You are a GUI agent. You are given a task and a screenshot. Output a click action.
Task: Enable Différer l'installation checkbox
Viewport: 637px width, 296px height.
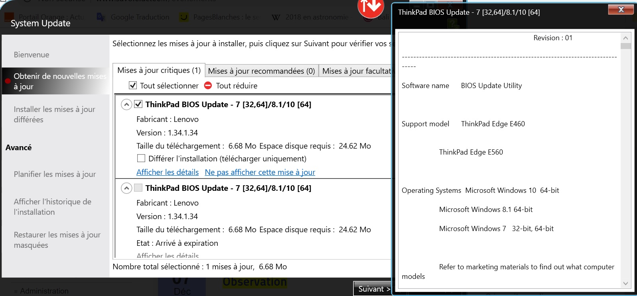pyautogui.click(x=141, y=159)
